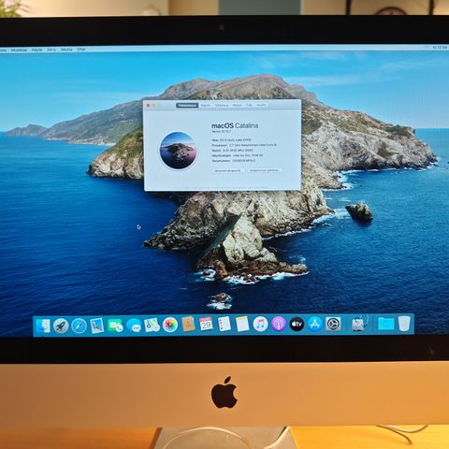Click the version number below macOS Catalina
This screenshot has height=449, width=449.
pyautogui.click(x=222, y=132)
